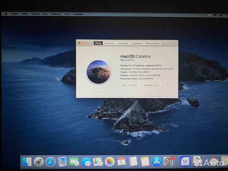228x171 pixels.
Task: Click the Wi-Fi status icon
Action: (x=215, y=15)
